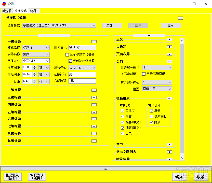Uncheck the 摘要(中文) checkbox

pos(123,122)
